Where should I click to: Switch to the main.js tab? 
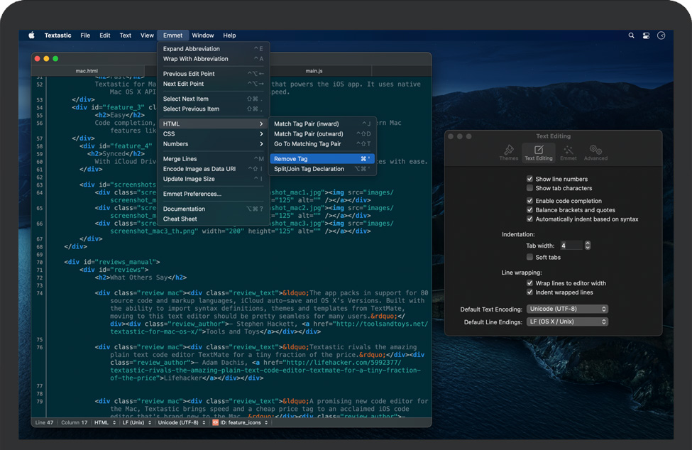tap(314, 71)
